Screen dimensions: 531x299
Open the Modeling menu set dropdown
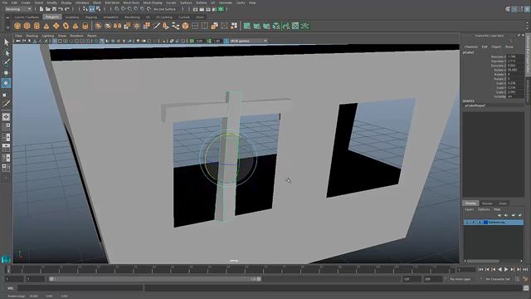(x=18, y=9)
